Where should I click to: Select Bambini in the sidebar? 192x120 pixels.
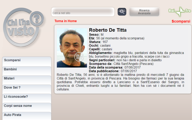coord(27,71)
